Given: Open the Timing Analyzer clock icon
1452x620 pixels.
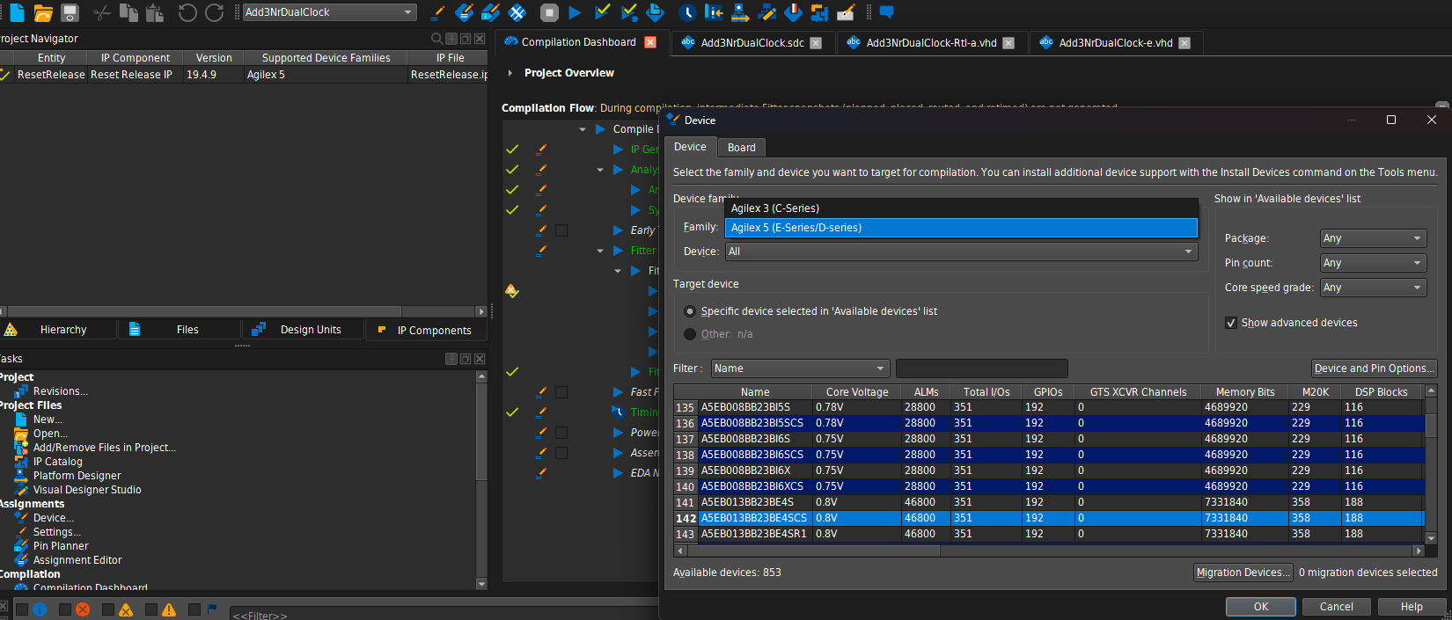Looking at the screenshot, I should 687,12.
